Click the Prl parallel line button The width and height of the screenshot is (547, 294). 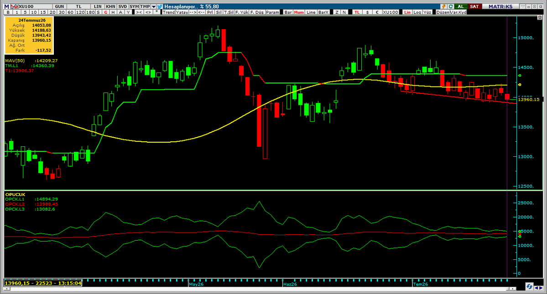click(210, 12)
